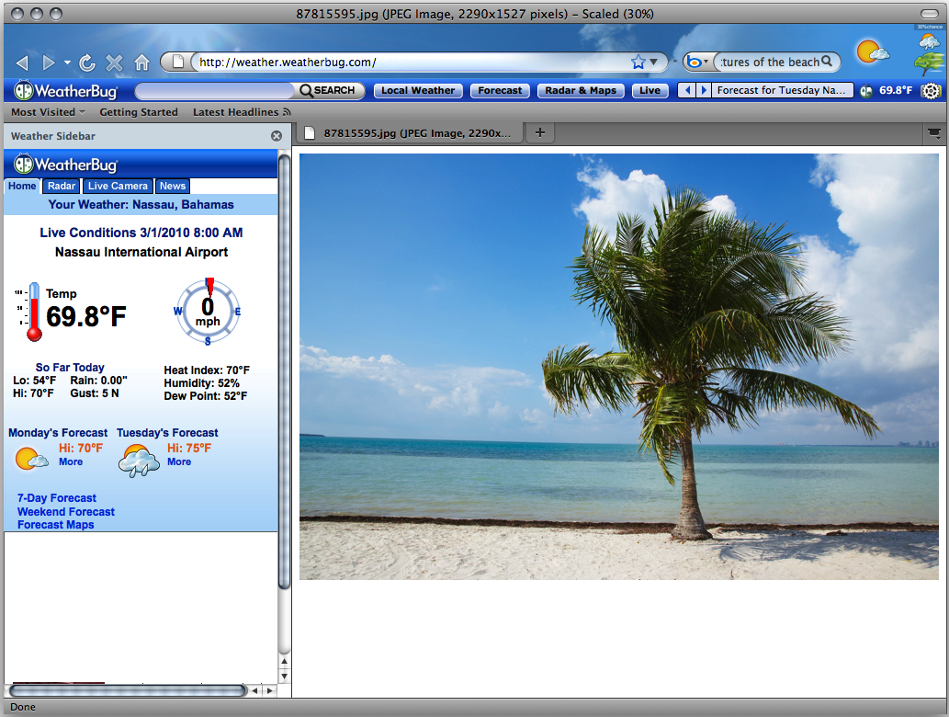The width and height of the screenshot is (949, 717).
Task: Click the partly sunny weather icon in toolbar
Action: click(872, 51)
